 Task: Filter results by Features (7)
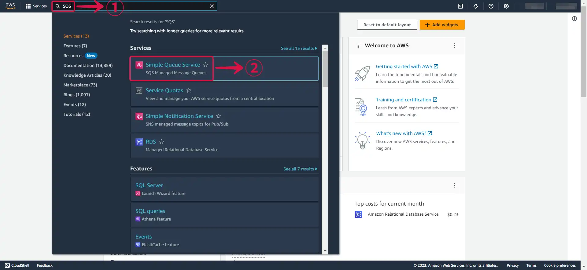point(75,46)
